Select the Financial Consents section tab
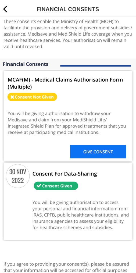This screenshot has height=273, width=136. pos(26,64)
